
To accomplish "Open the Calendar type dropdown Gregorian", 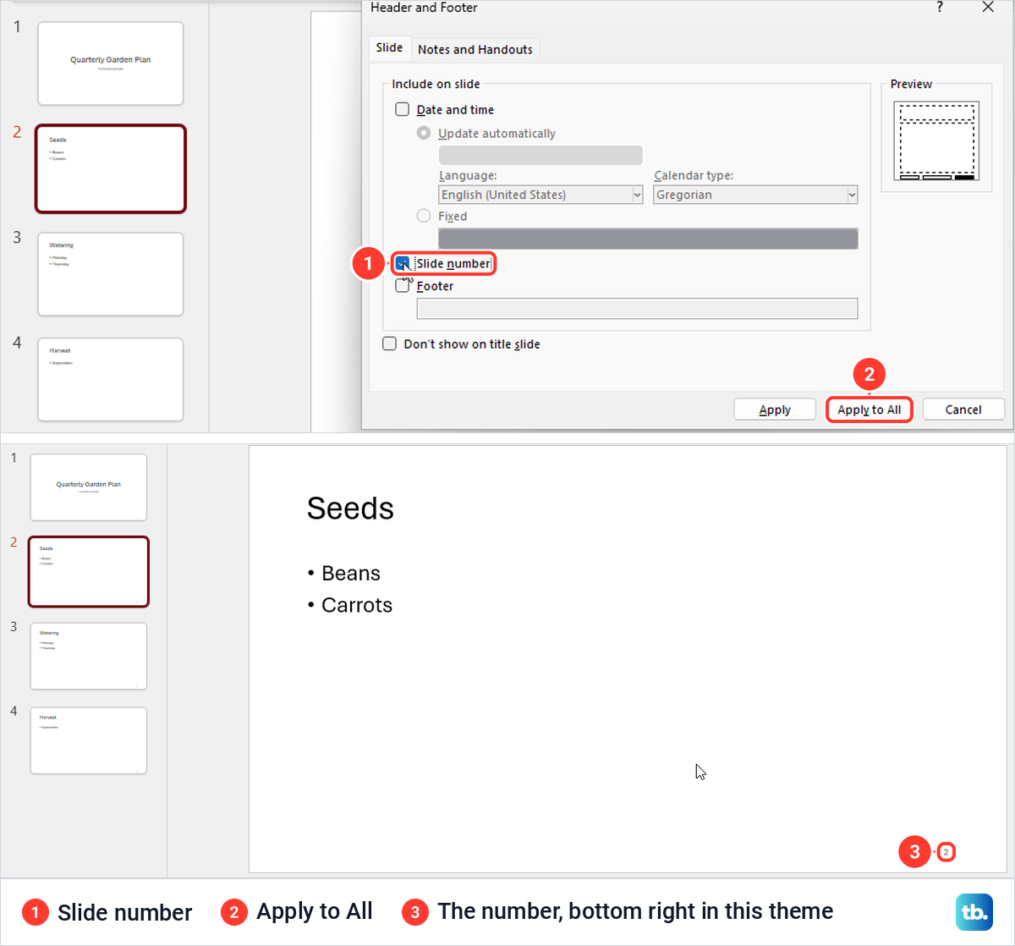I will coord(755,195).
